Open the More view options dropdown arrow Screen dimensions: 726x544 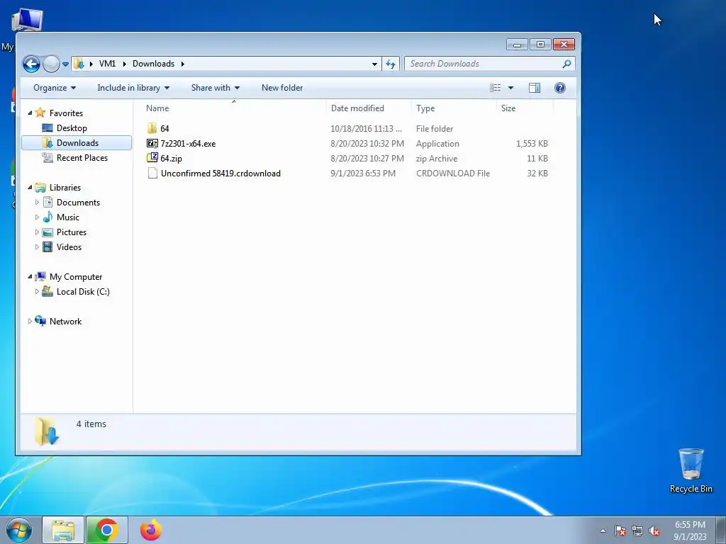click(510, 88)
